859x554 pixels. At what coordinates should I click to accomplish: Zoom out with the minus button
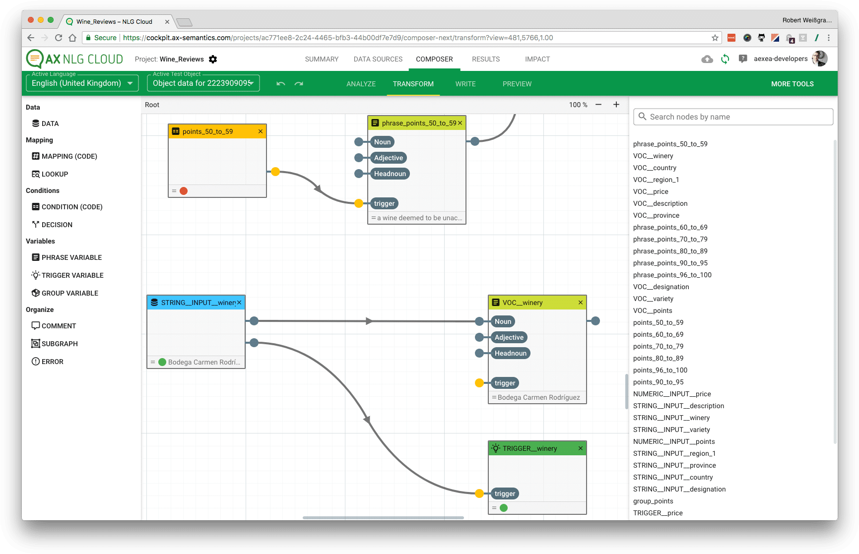pyautogui.click(x=598, y=105)
